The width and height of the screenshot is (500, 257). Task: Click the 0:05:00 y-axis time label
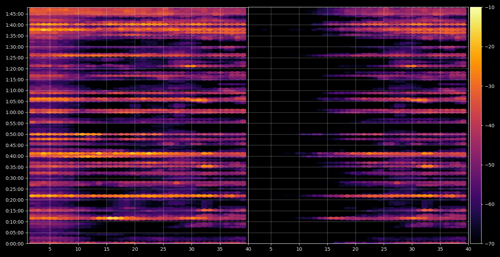click(x=15, y=233)
